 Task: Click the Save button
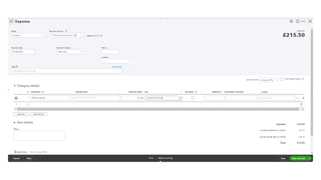pos(283,158)
